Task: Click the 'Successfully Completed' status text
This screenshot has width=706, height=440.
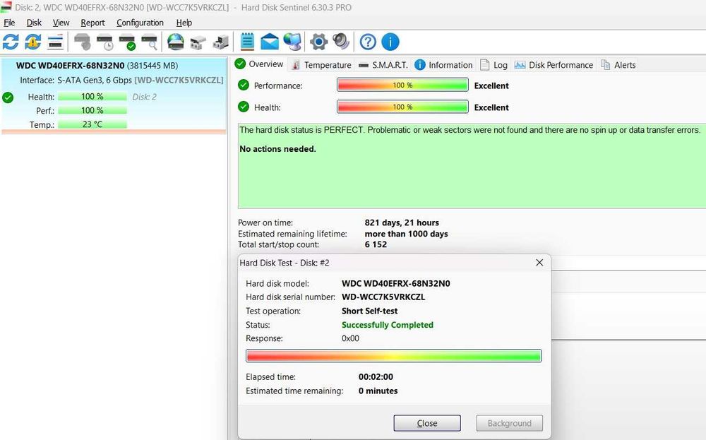Action: [x=387, y=325]
